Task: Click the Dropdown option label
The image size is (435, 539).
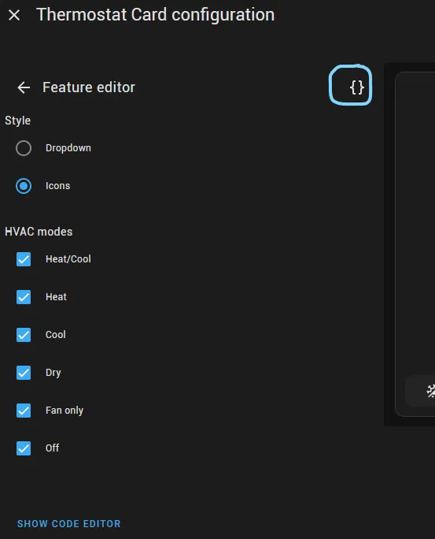Action: click(x=68, y=148)
